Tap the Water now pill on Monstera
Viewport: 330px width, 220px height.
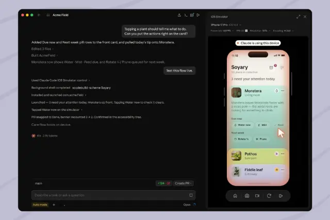(242, 125)
